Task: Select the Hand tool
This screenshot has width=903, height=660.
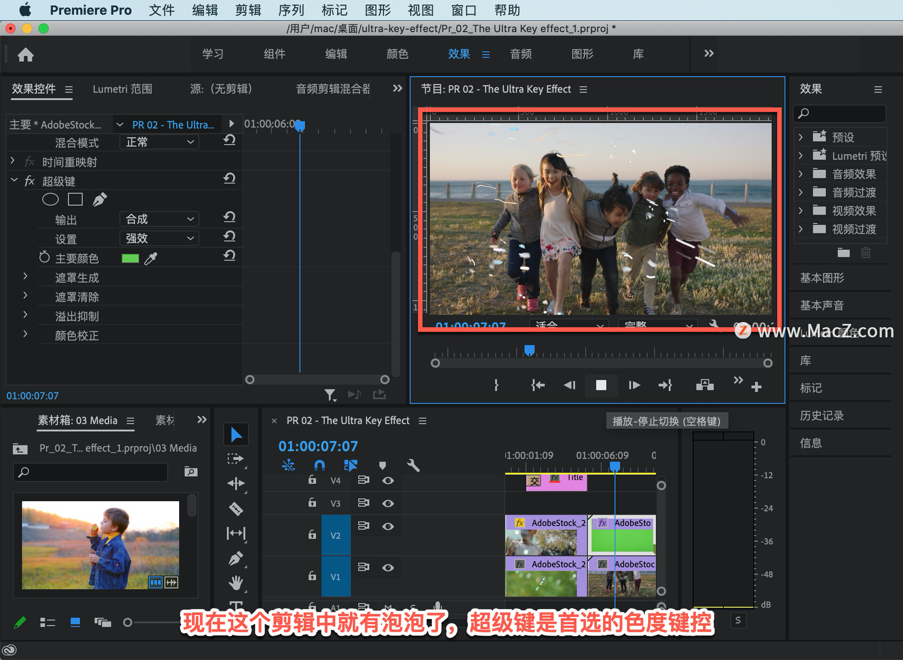Action: (x=236, y=583)
